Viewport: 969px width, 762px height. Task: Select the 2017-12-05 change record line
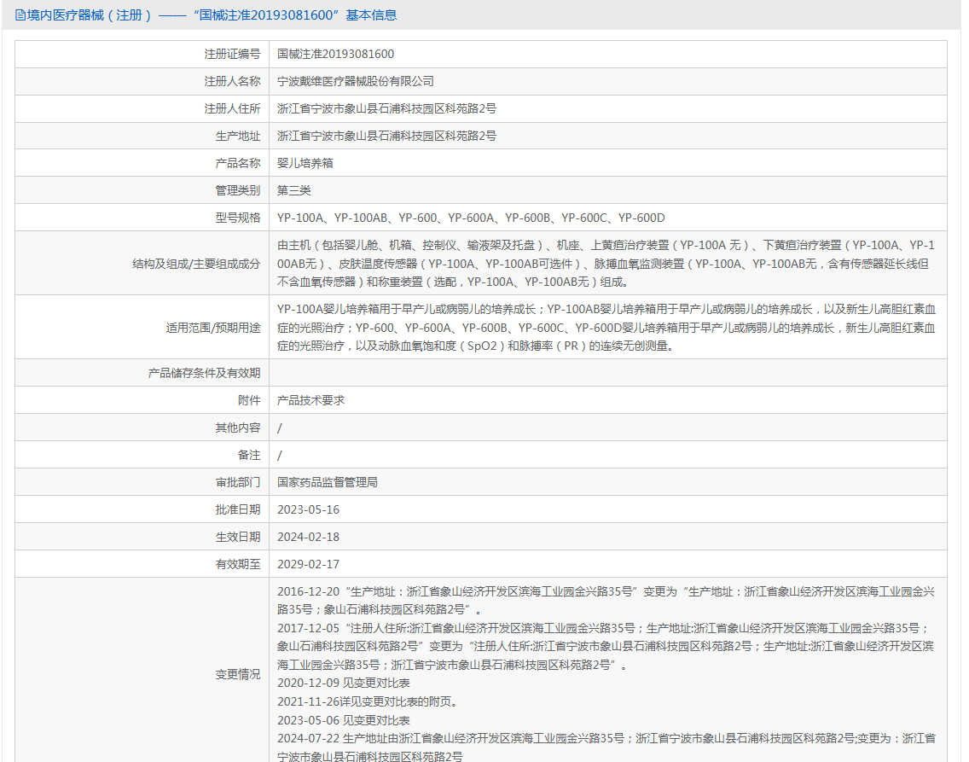606,647
